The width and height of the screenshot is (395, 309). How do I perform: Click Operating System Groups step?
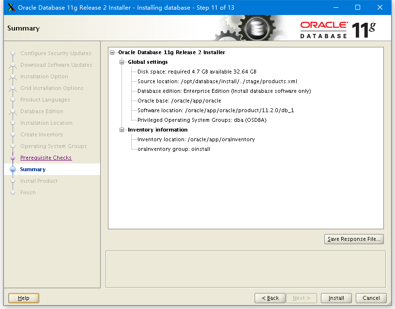[x=53, y=146]
